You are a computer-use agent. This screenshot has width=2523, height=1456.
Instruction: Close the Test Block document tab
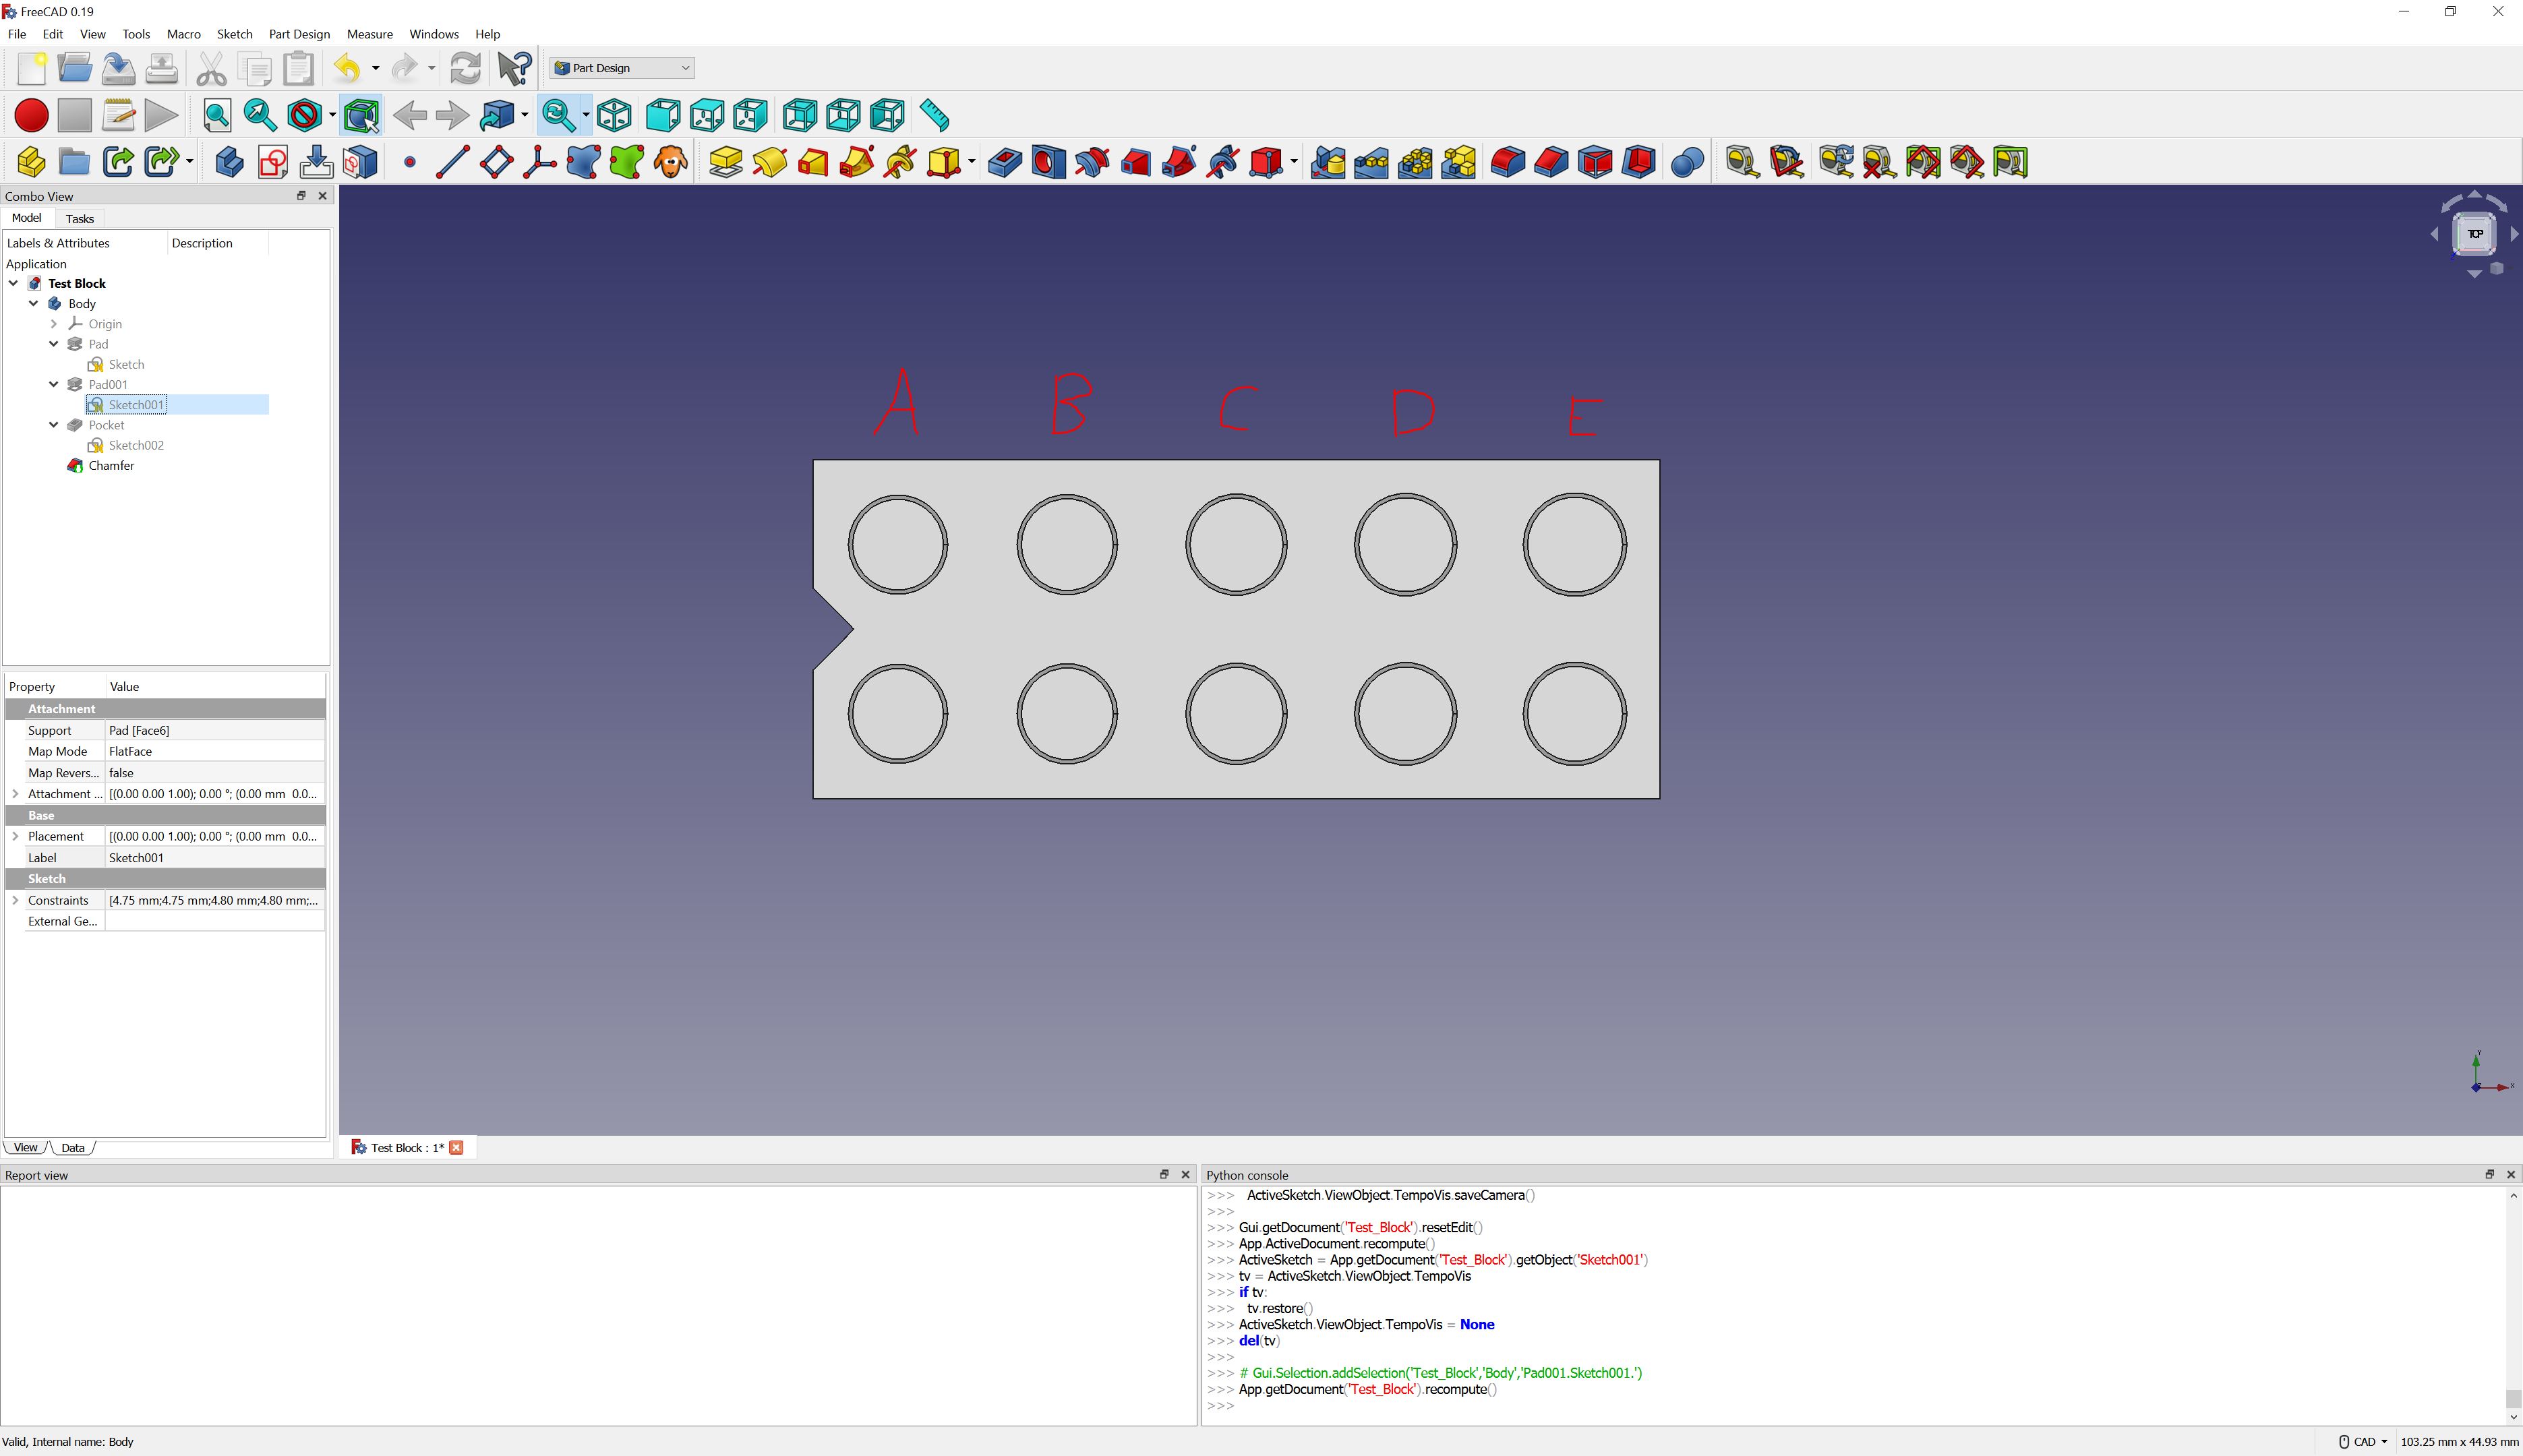(457, 1147)
